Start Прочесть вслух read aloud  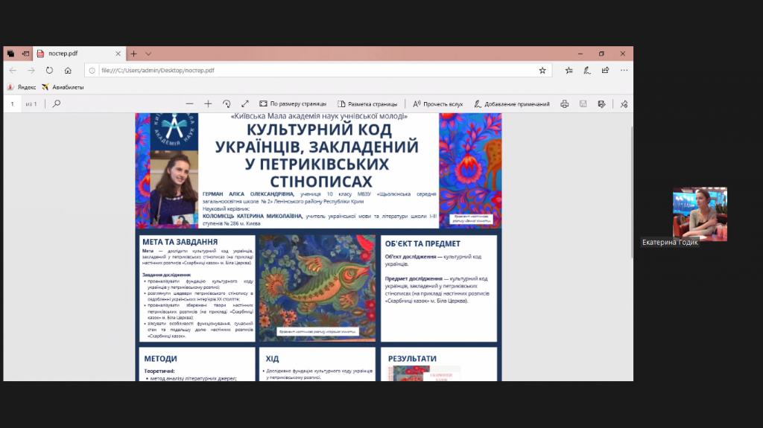438,103
